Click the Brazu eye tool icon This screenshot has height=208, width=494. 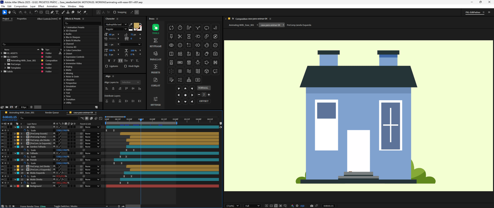click(171, 45)
